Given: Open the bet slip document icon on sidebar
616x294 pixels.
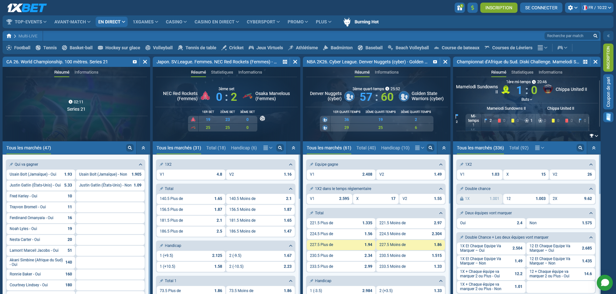Looking at the screenshot, I should [x=608, y=117].
